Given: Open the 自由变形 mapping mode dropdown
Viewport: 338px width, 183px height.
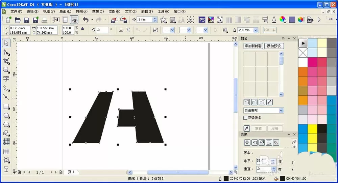Looking at the screenshot, I should [x=263, y=111].
